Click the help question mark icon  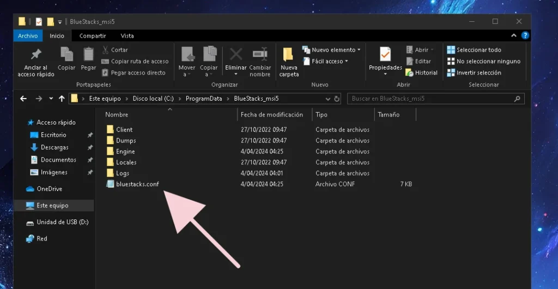coord(525,36)
